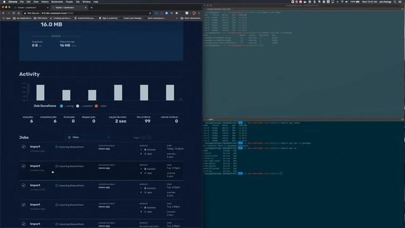Reload the dashboard page

[13, 13]
